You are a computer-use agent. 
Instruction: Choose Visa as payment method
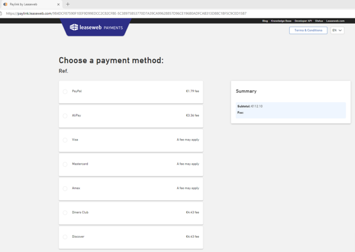tap(65, 140)
